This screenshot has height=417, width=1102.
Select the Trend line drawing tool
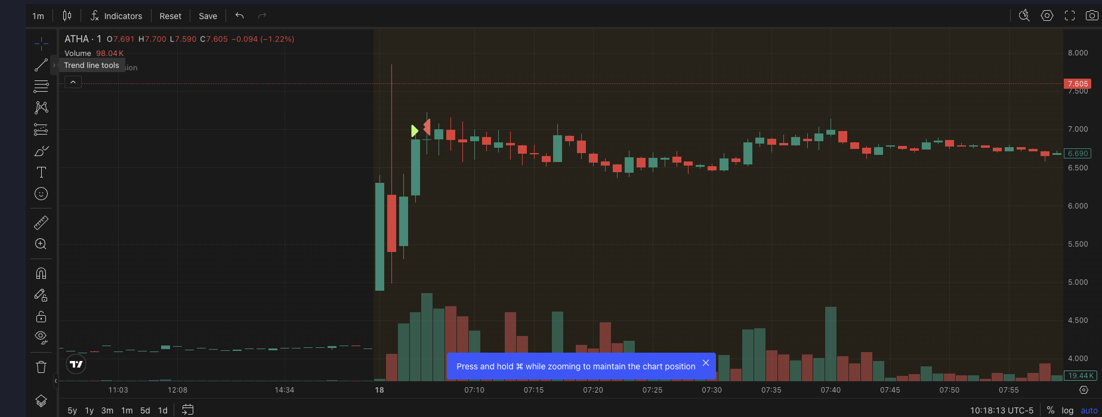point(41,65)
